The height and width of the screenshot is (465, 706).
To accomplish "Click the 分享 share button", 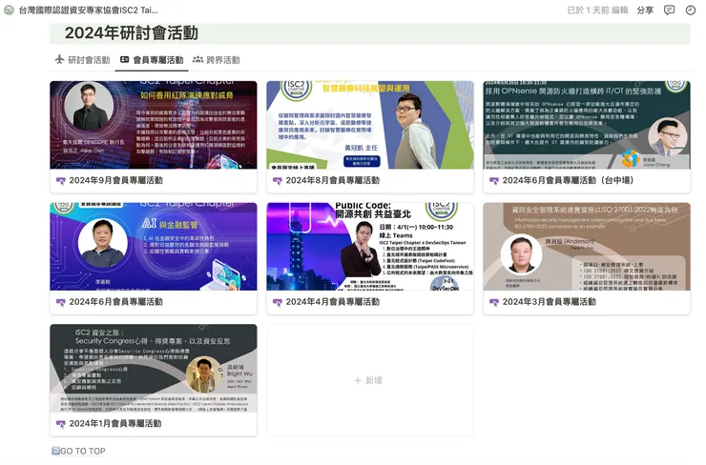I will (645, 10).
